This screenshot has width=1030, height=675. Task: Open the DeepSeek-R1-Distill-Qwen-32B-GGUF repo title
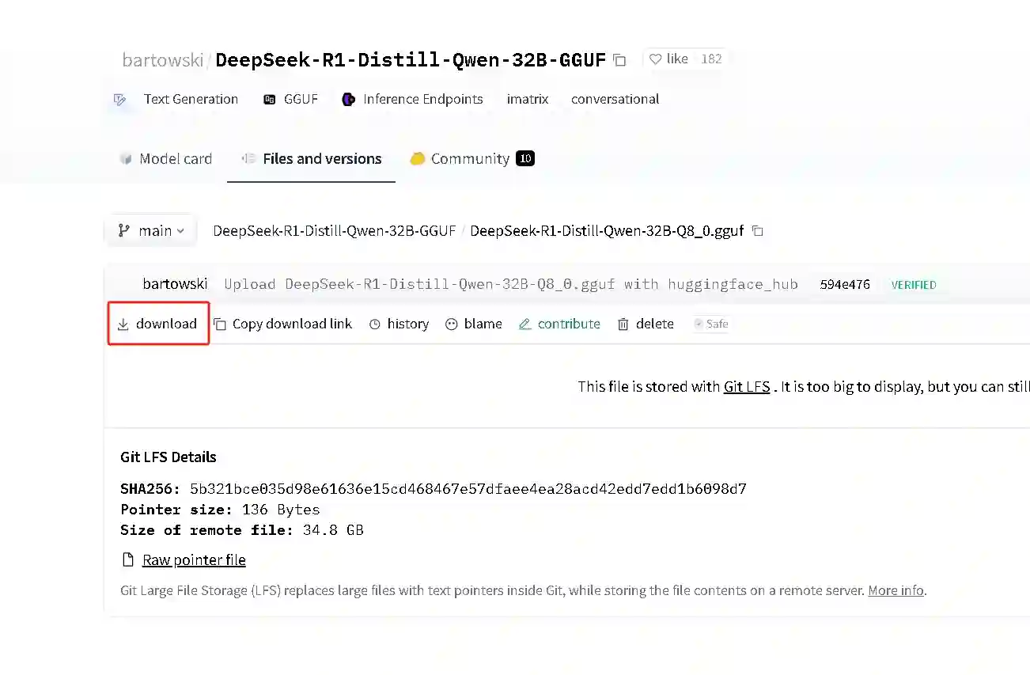411,60
